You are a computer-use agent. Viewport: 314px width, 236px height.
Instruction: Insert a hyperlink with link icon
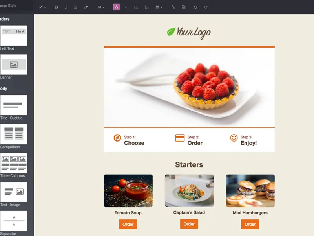[173, 7]
